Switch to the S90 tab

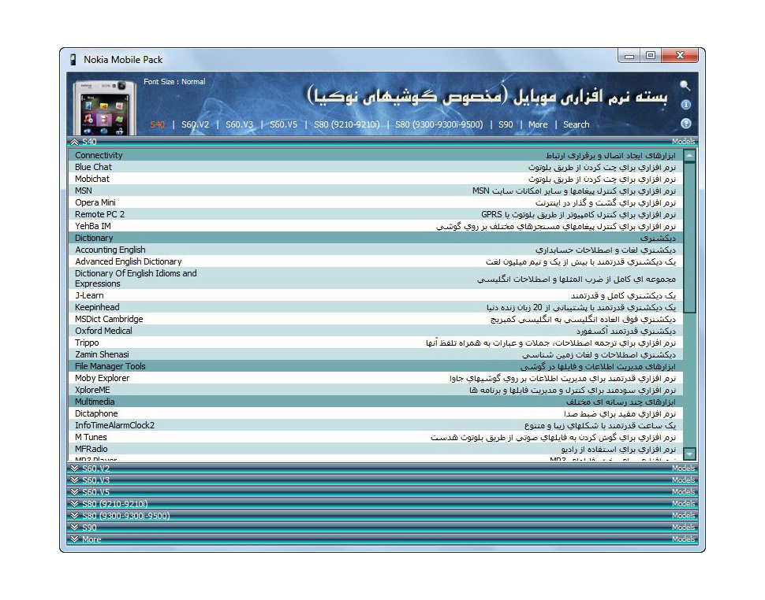[506, 124]
